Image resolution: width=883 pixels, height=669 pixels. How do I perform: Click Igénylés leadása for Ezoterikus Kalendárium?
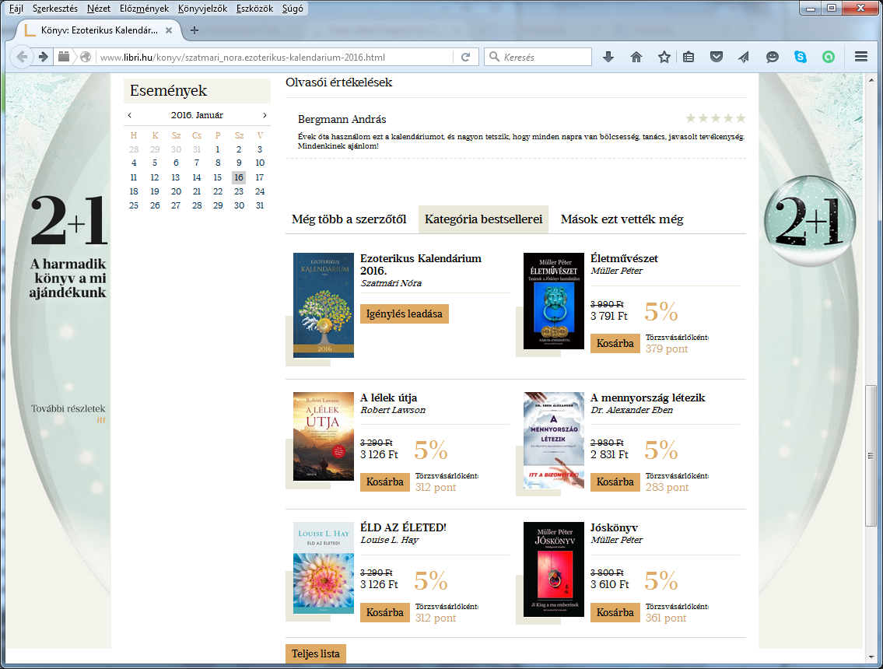pyautogui.click(x=405, y=313)
